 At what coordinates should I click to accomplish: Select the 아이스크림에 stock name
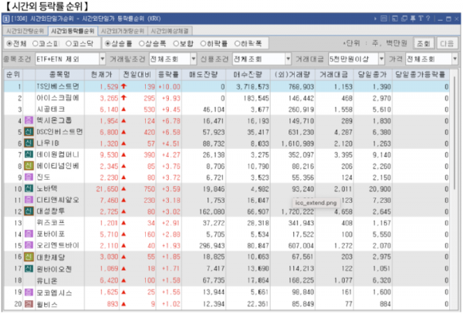point(58,98)
